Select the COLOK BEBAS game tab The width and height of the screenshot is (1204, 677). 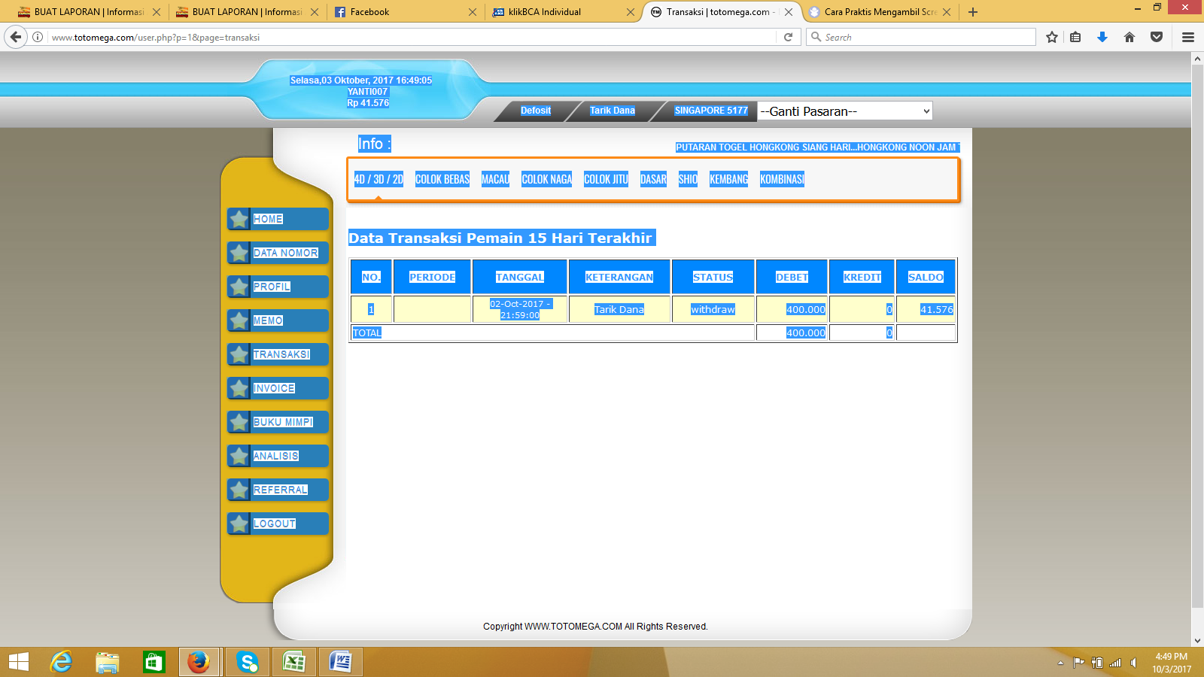click(442, 180)
